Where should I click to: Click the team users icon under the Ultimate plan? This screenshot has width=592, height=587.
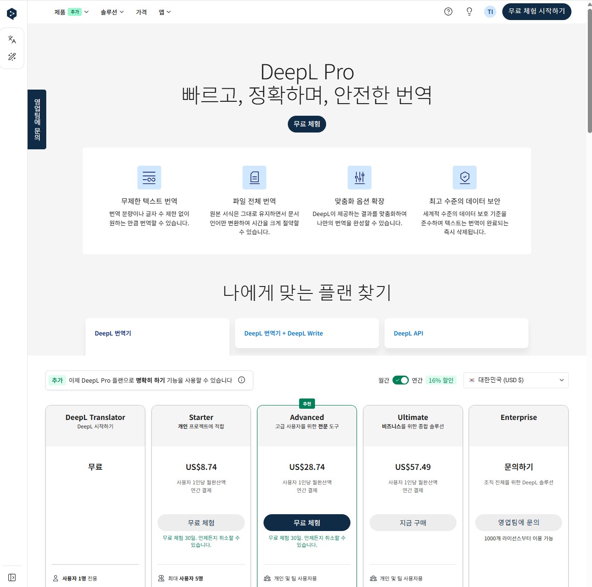click(x=373, y=579)
